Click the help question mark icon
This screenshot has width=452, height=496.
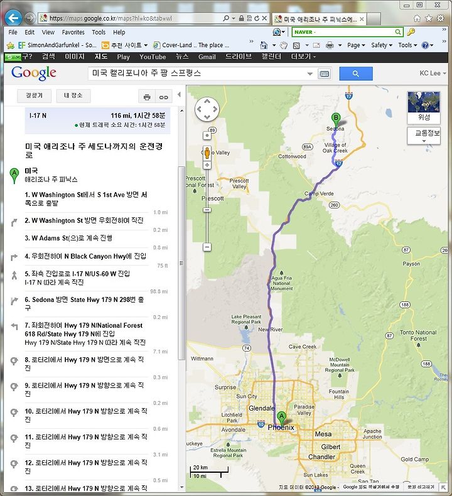[x=425, y=45]
